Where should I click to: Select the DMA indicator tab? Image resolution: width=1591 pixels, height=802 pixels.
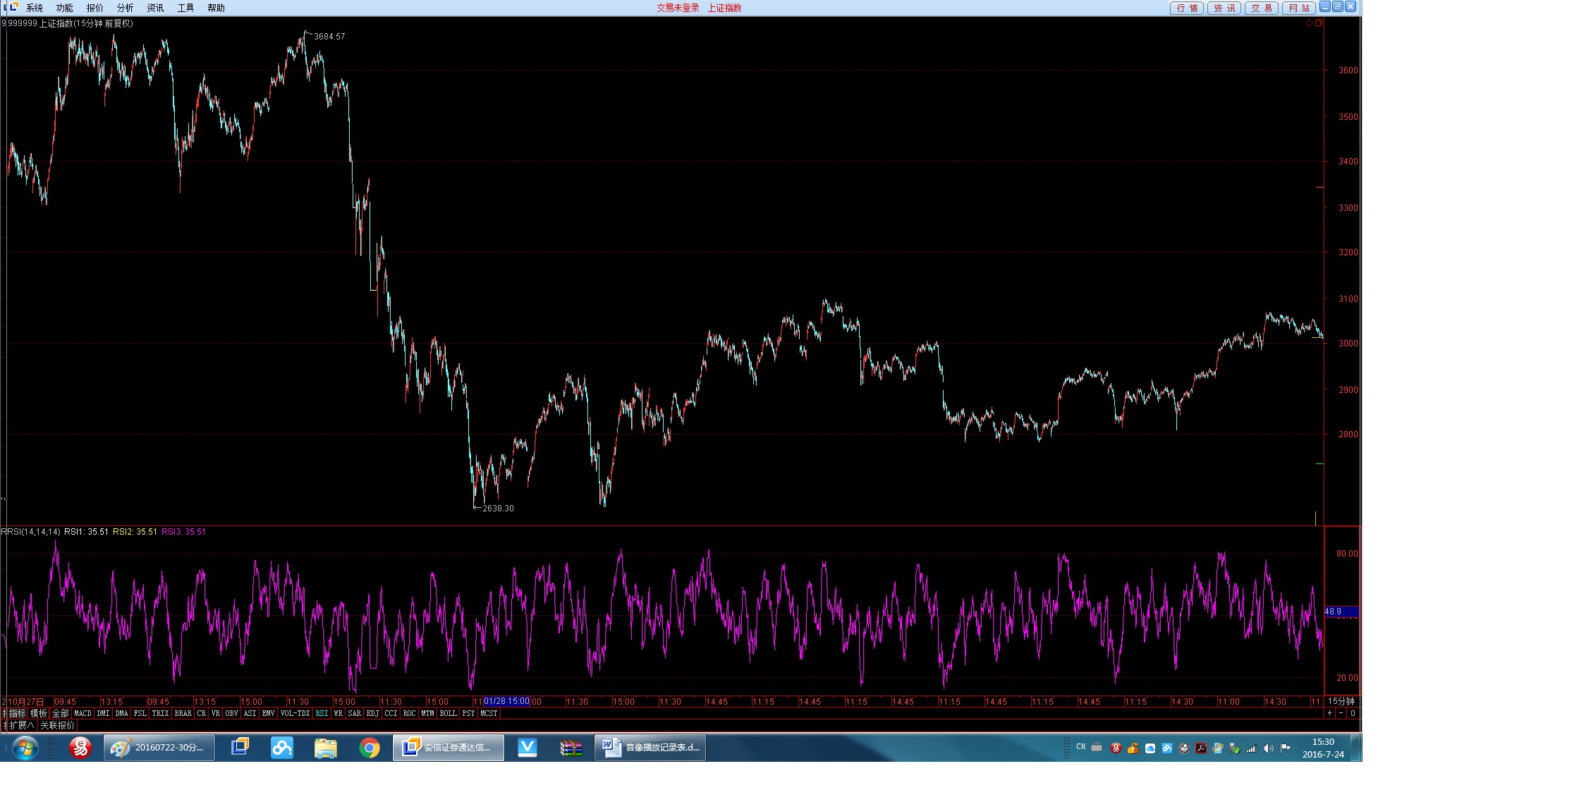pyautogui.click(x=121, y=713)
